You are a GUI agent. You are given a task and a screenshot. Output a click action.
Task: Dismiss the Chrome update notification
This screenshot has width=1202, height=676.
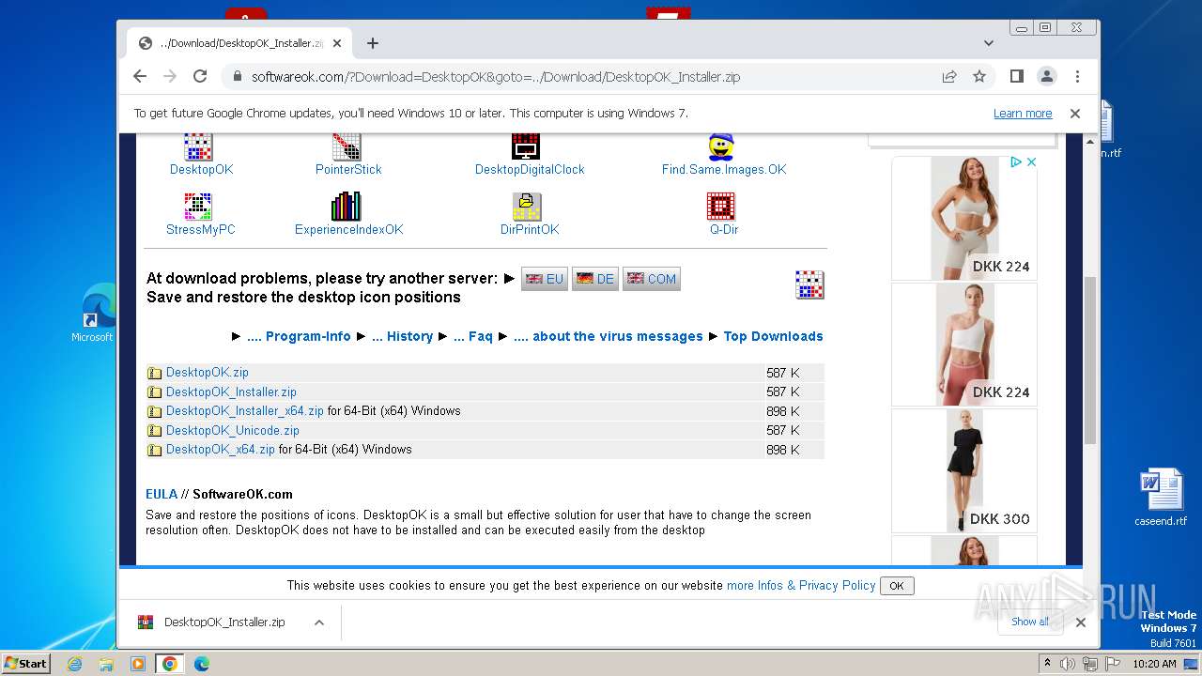click(x=1075, y=114)
